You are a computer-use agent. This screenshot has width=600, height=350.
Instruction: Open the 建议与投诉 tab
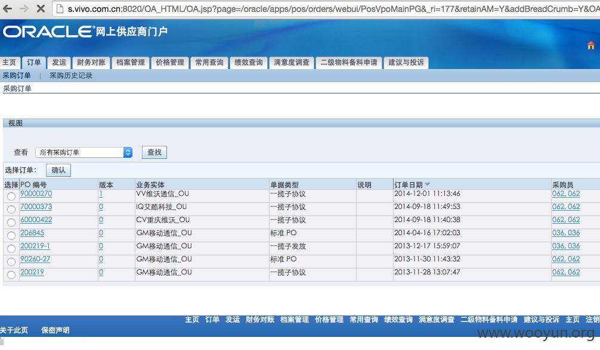(x=406, y=62)
